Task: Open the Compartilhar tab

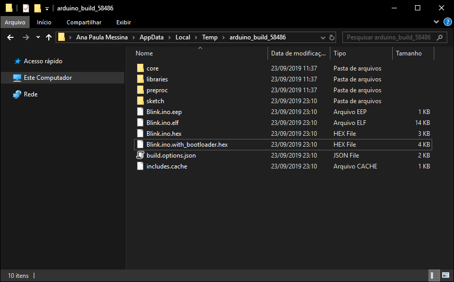Action: coord(84,22)
